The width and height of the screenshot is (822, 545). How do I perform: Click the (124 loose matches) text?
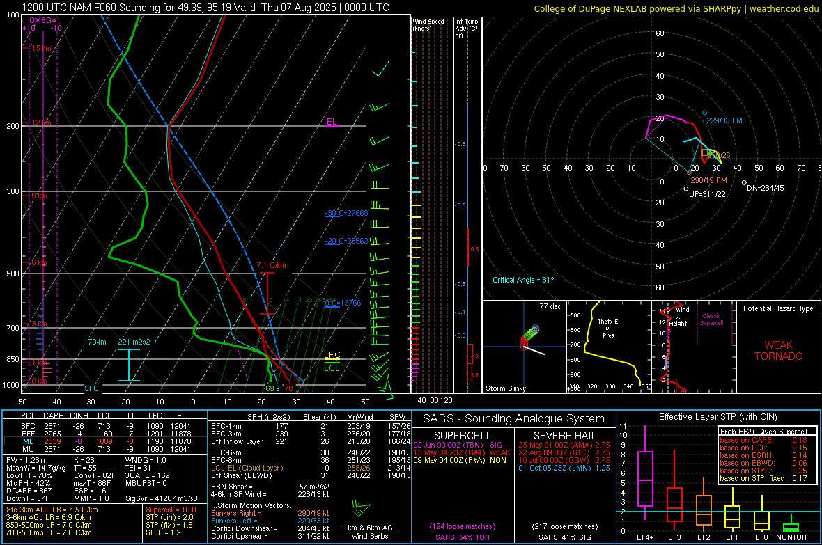tap(463, 526)
